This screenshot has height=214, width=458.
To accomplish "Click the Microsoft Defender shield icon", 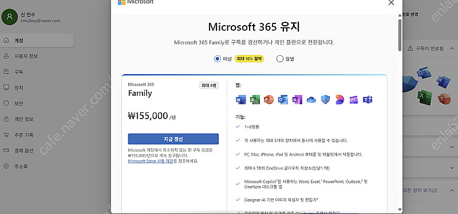I will tap(325, 100).
